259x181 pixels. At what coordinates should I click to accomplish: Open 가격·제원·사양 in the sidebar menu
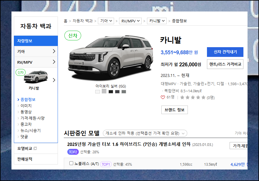(33, 118)
